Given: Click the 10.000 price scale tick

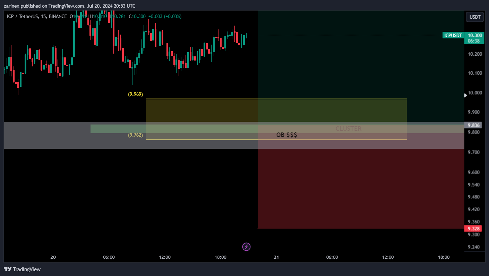Looking at the screenshot, I should click(475, 93).
